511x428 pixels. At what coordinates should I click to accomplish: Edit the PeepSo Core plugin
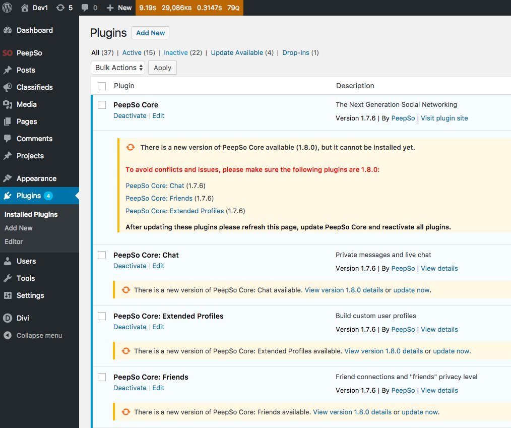click(158, 116)
